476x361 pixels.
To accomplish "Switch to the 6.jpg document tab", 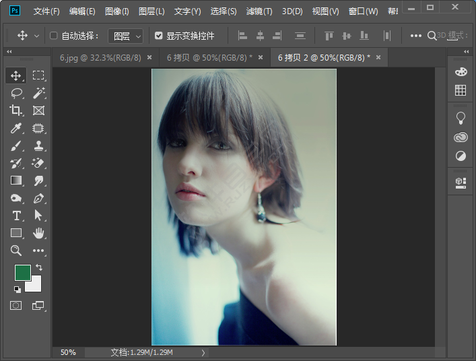I will [x=100, y=58].
